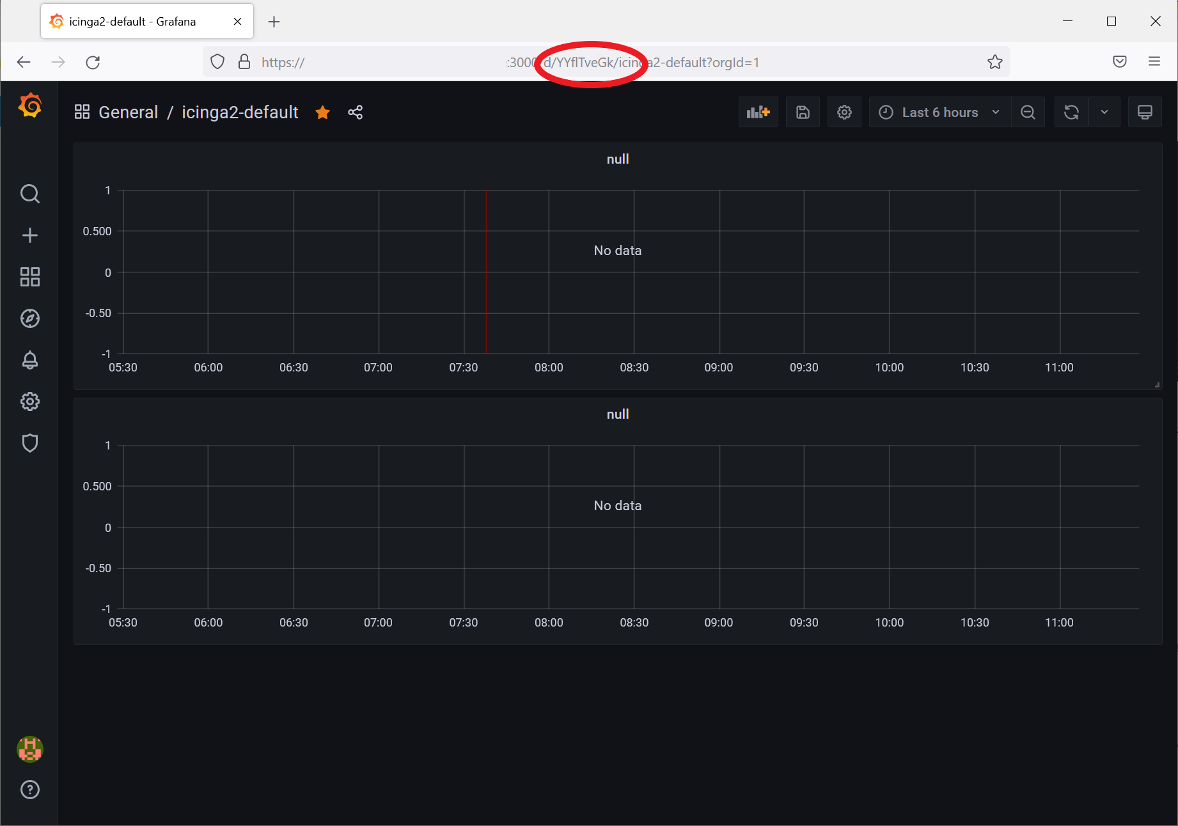Toggle the bookmark star in address bar
The height and width of the screenshot is (826, 1178).
(x=994, y=61)
